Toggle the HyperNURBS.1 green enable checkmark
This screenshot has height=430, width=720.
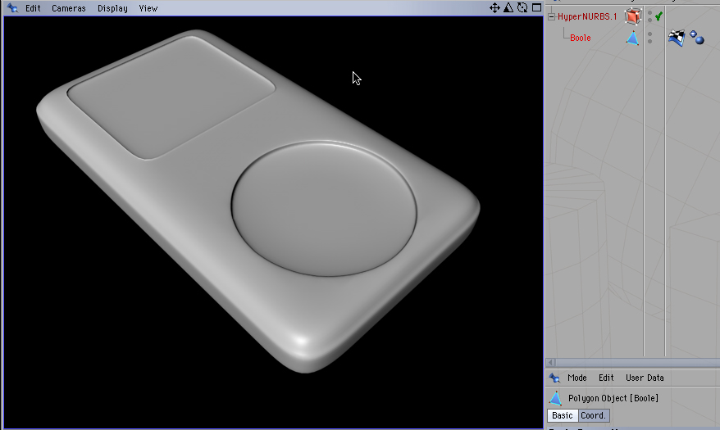[x=659, y=16]
